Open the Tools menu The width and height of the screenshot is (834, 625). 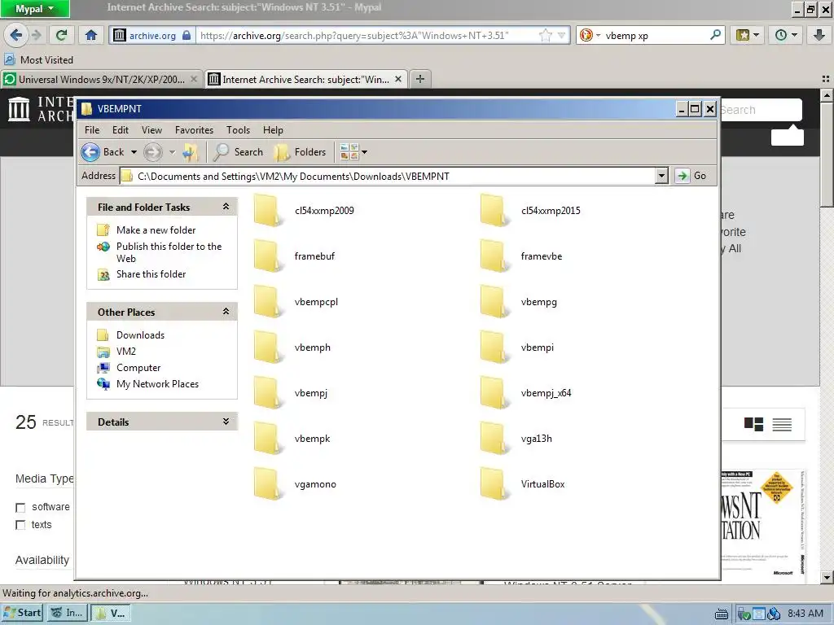point(238,130)
